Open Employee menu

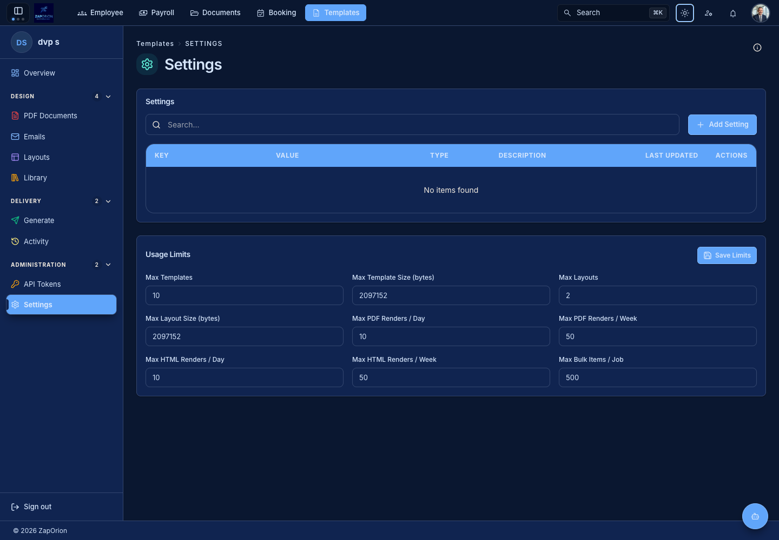tap(101, 12)
